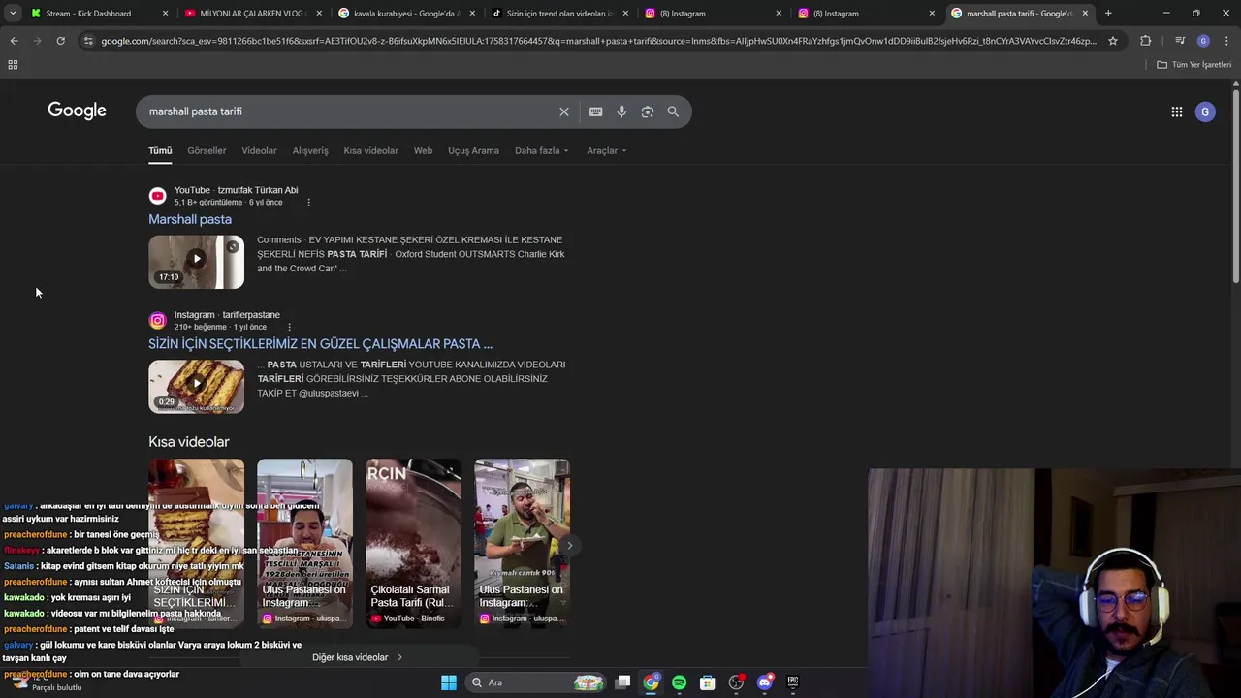Close the Stream - Kick Dashboard tab
The image size is (1241, 698).
(x=165, y=14)
